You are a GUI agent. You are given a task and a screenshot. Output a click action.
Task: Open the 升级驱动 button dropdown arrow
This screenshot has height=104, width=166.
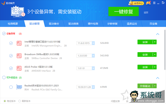[x=155, y=86]
